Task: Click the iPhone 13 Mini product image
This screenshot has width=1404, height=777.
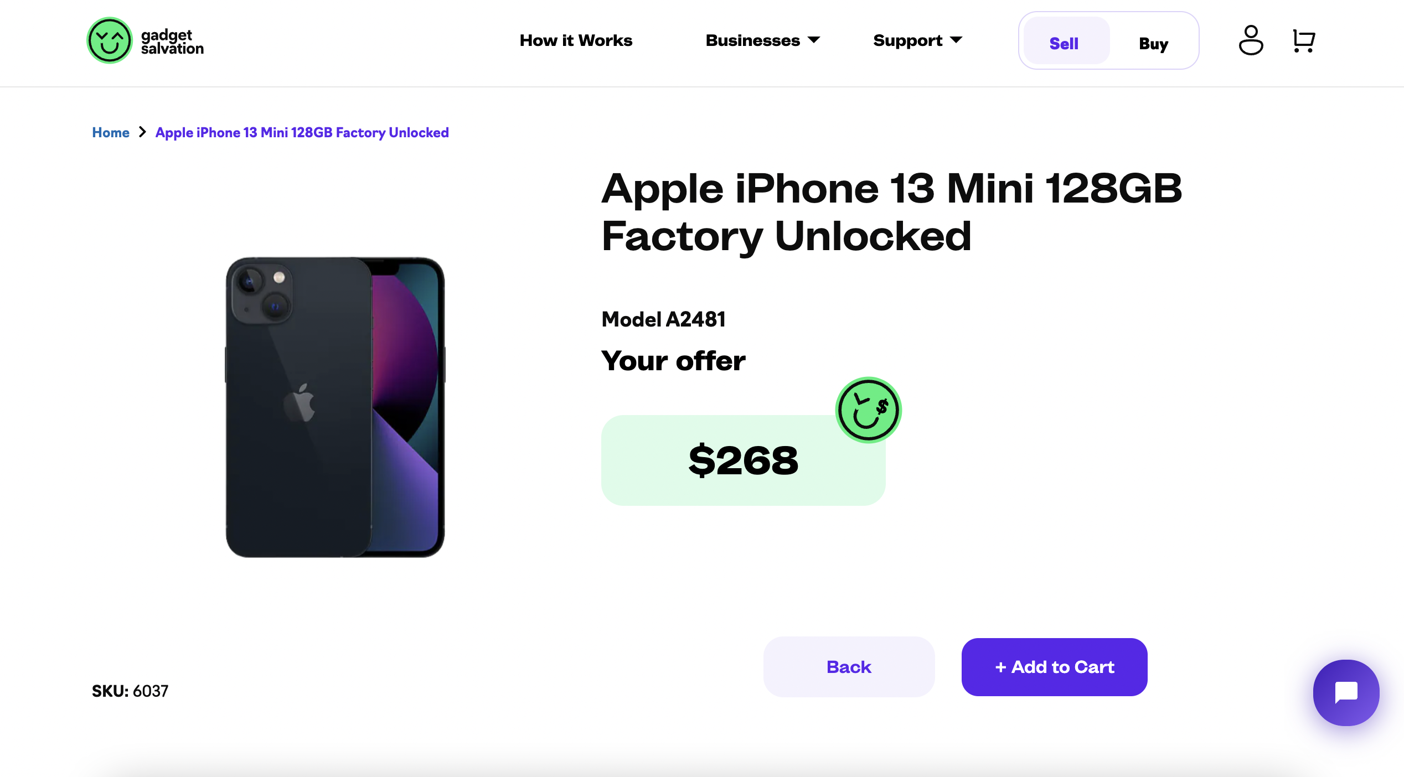Action: click(335, 407)
